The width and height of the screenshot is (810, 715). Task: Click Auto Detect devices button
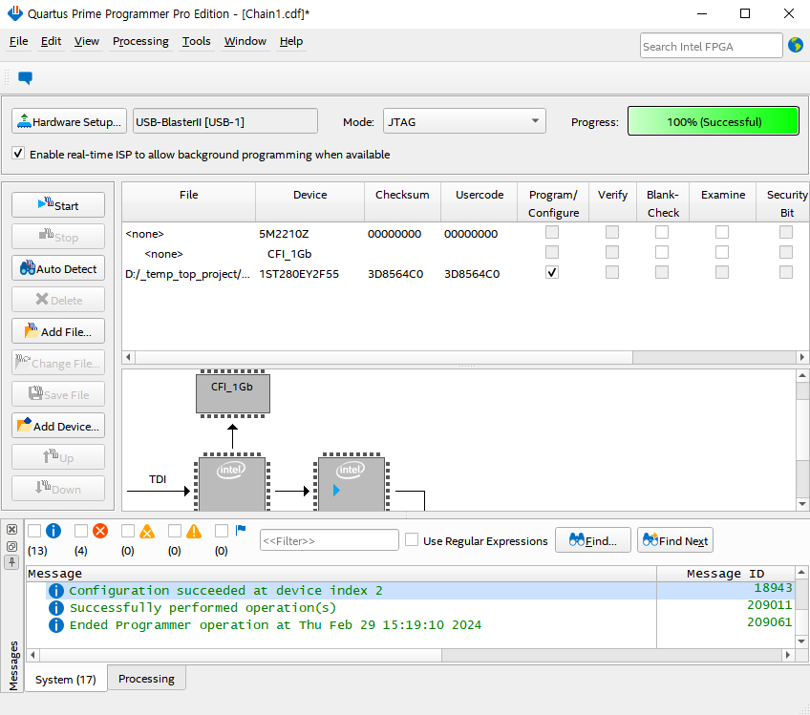[58, 269]
